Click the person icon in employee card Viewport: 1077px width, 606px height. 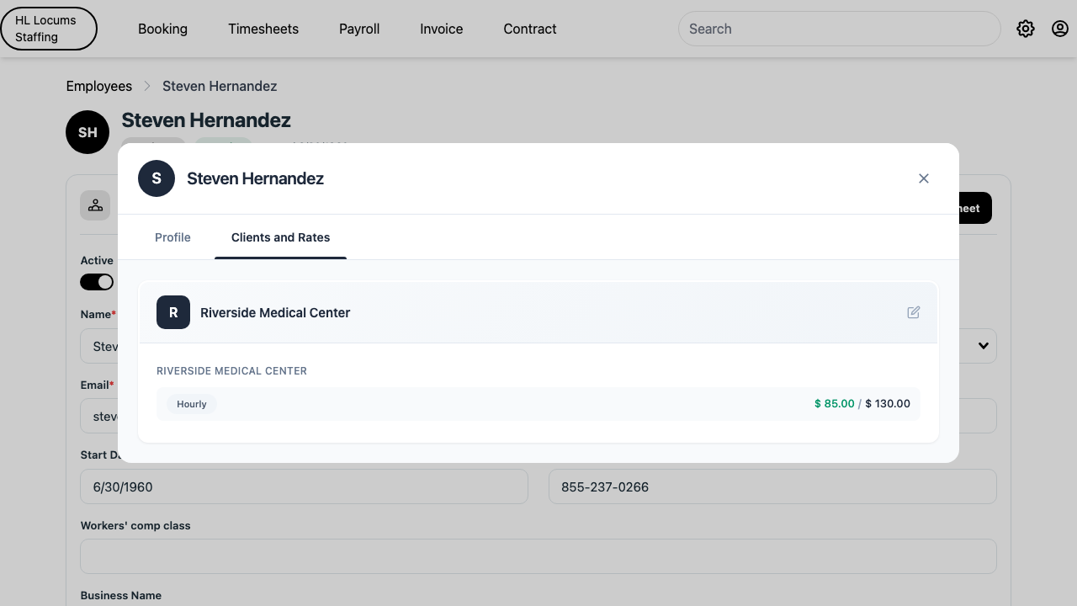coord(95,205)
